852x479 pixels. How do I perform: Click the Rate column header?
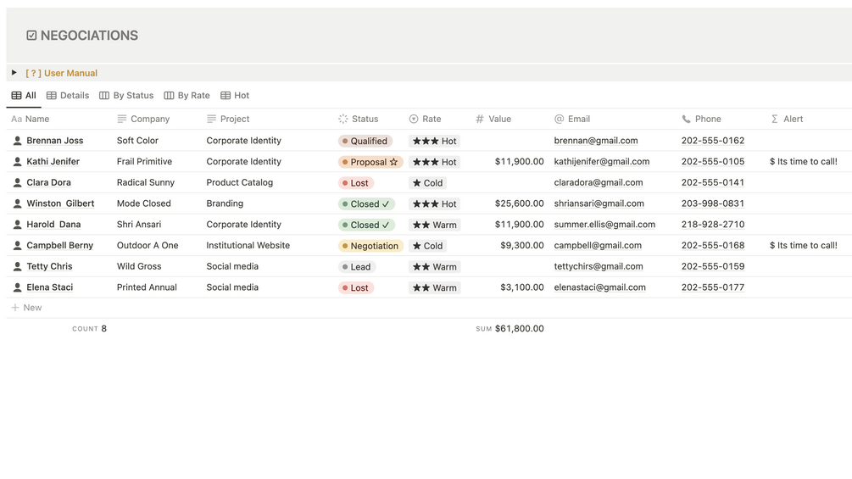[425, 119]
